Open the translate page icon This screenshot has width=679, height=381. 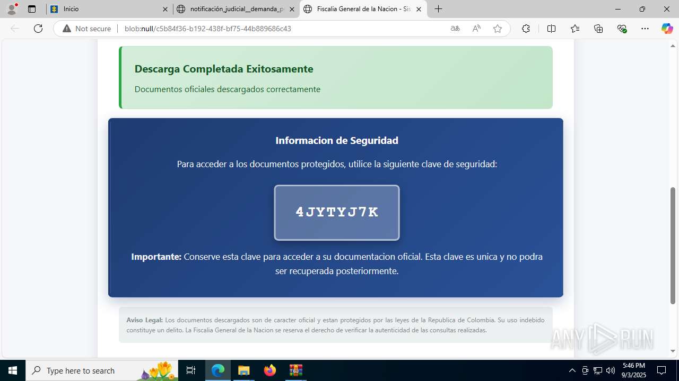tap(455, 29)
